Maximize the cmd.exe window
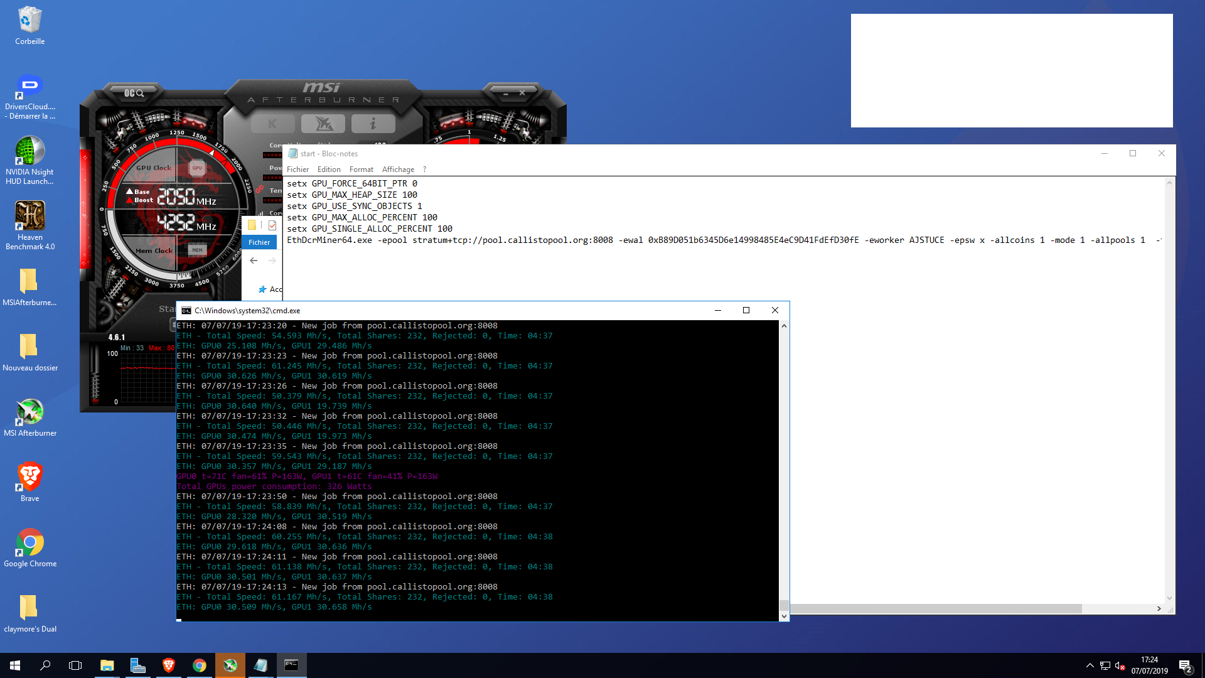Viewport: 1205px width, 678px height. point(746,310)
